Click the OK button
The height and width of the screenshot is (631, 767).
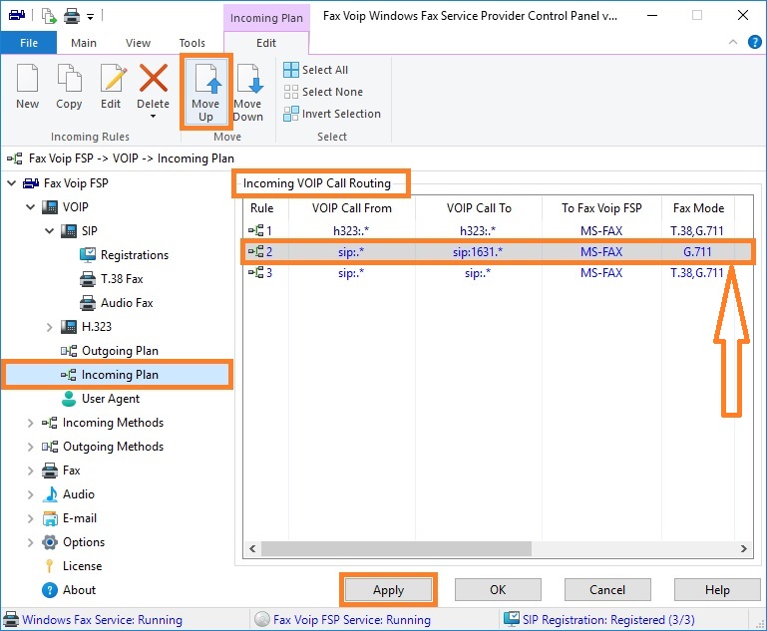coord(498,590)
